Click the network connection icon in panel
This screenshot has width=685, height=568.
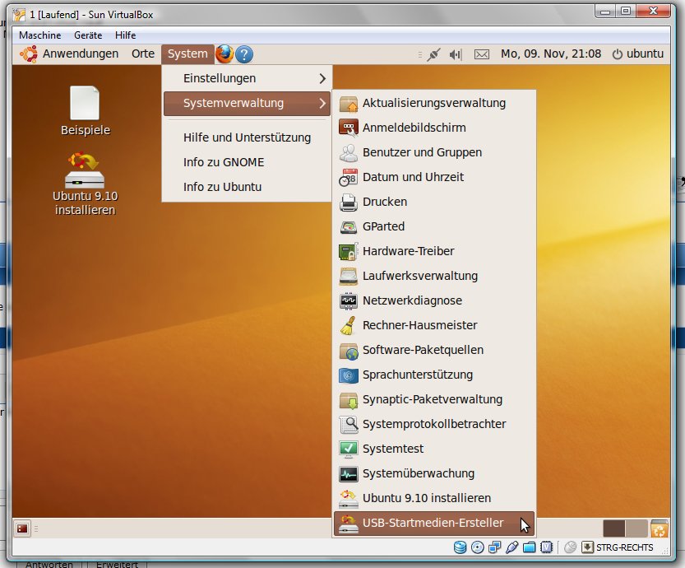[433, 54]
